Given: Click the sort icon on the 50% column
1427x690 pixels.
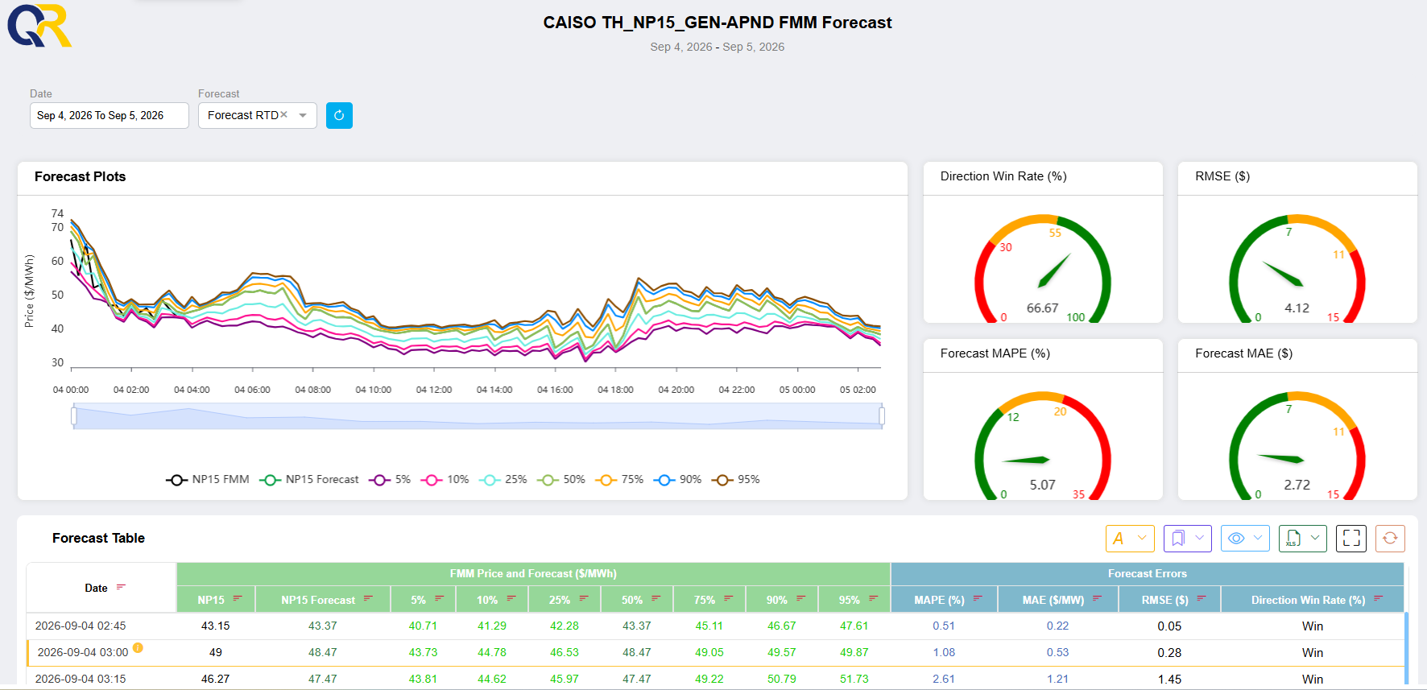Looking at the screenshot, I should pyautogui.click(x=656, y=599).
